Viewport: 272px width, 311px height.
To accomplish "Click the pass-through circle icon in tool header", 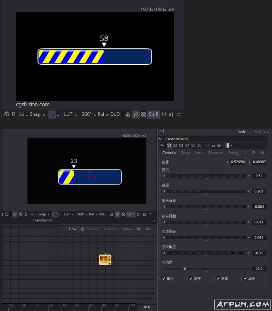I will click(x=207, y=146).
